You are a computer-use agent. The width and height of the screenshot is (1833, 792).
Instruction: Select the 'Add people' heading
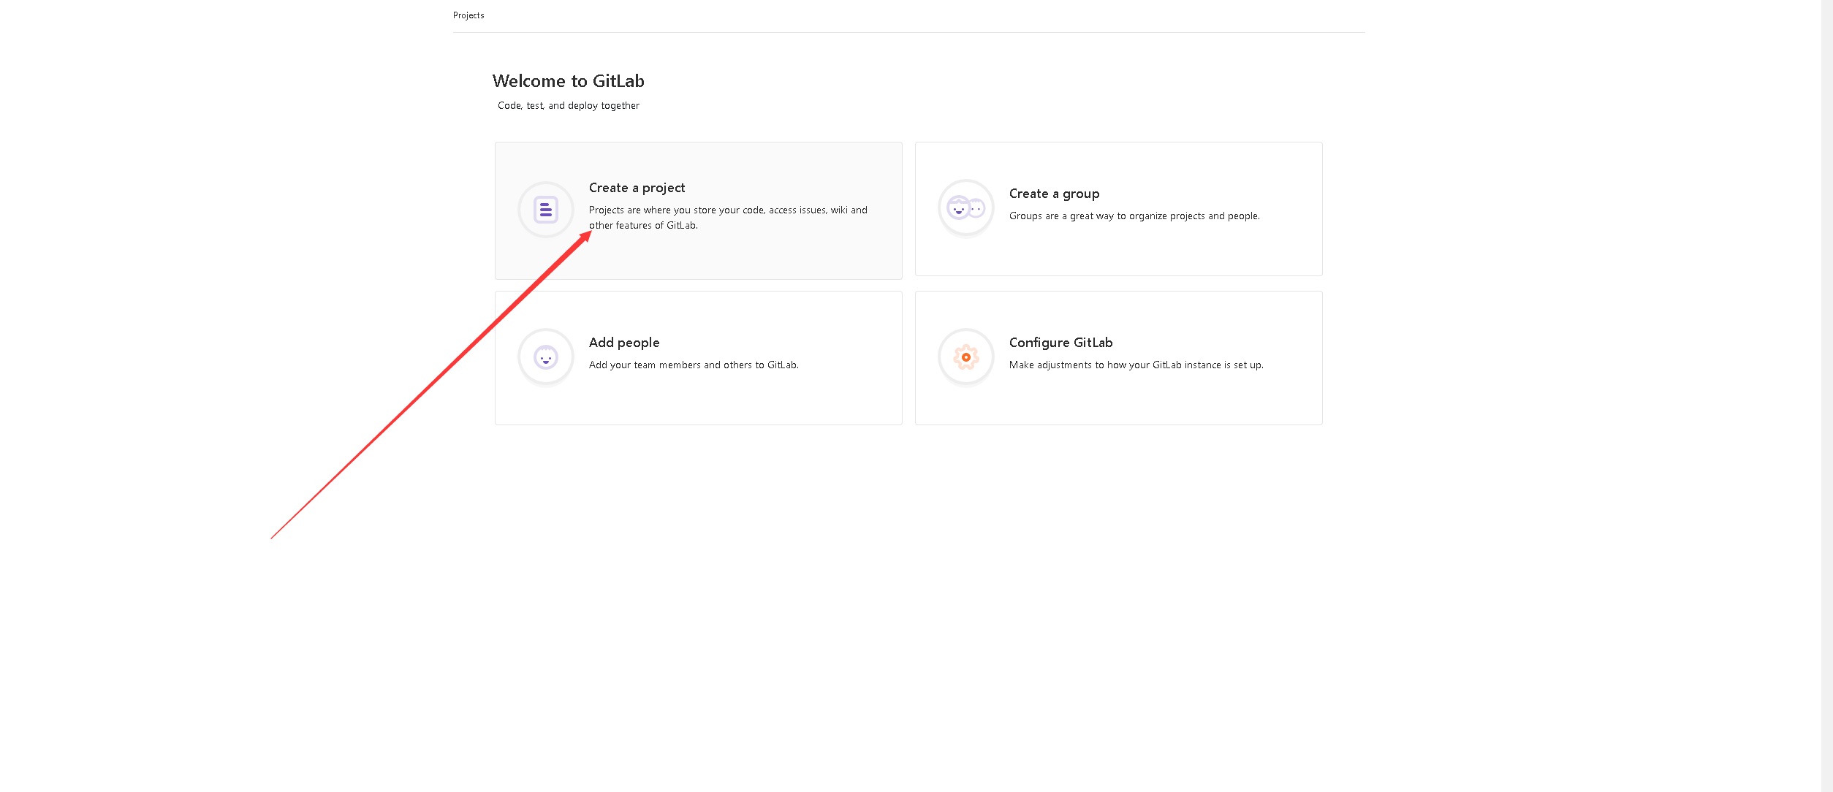624,343
